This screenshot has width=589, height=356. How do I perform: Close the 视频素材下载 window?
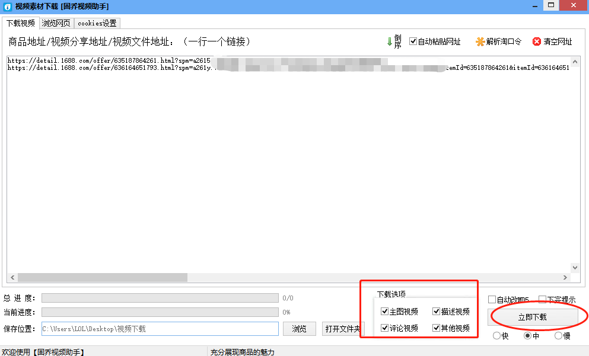click(574, 5)
